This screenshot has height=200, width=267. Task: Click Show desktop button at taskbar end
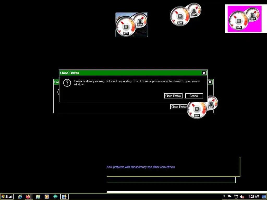[264, 197]
